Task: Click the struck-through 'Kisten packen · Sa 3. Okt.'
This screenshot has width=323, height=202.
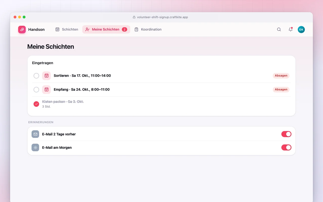Action: click(63, 102)
